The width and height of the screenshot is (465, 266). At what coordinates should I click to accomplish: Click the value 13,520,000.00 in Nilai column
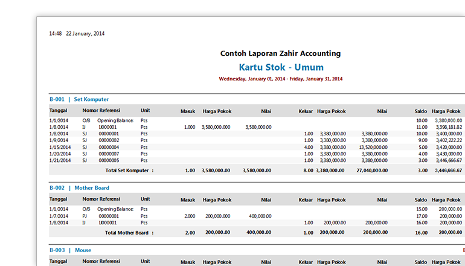coord(373,148)
